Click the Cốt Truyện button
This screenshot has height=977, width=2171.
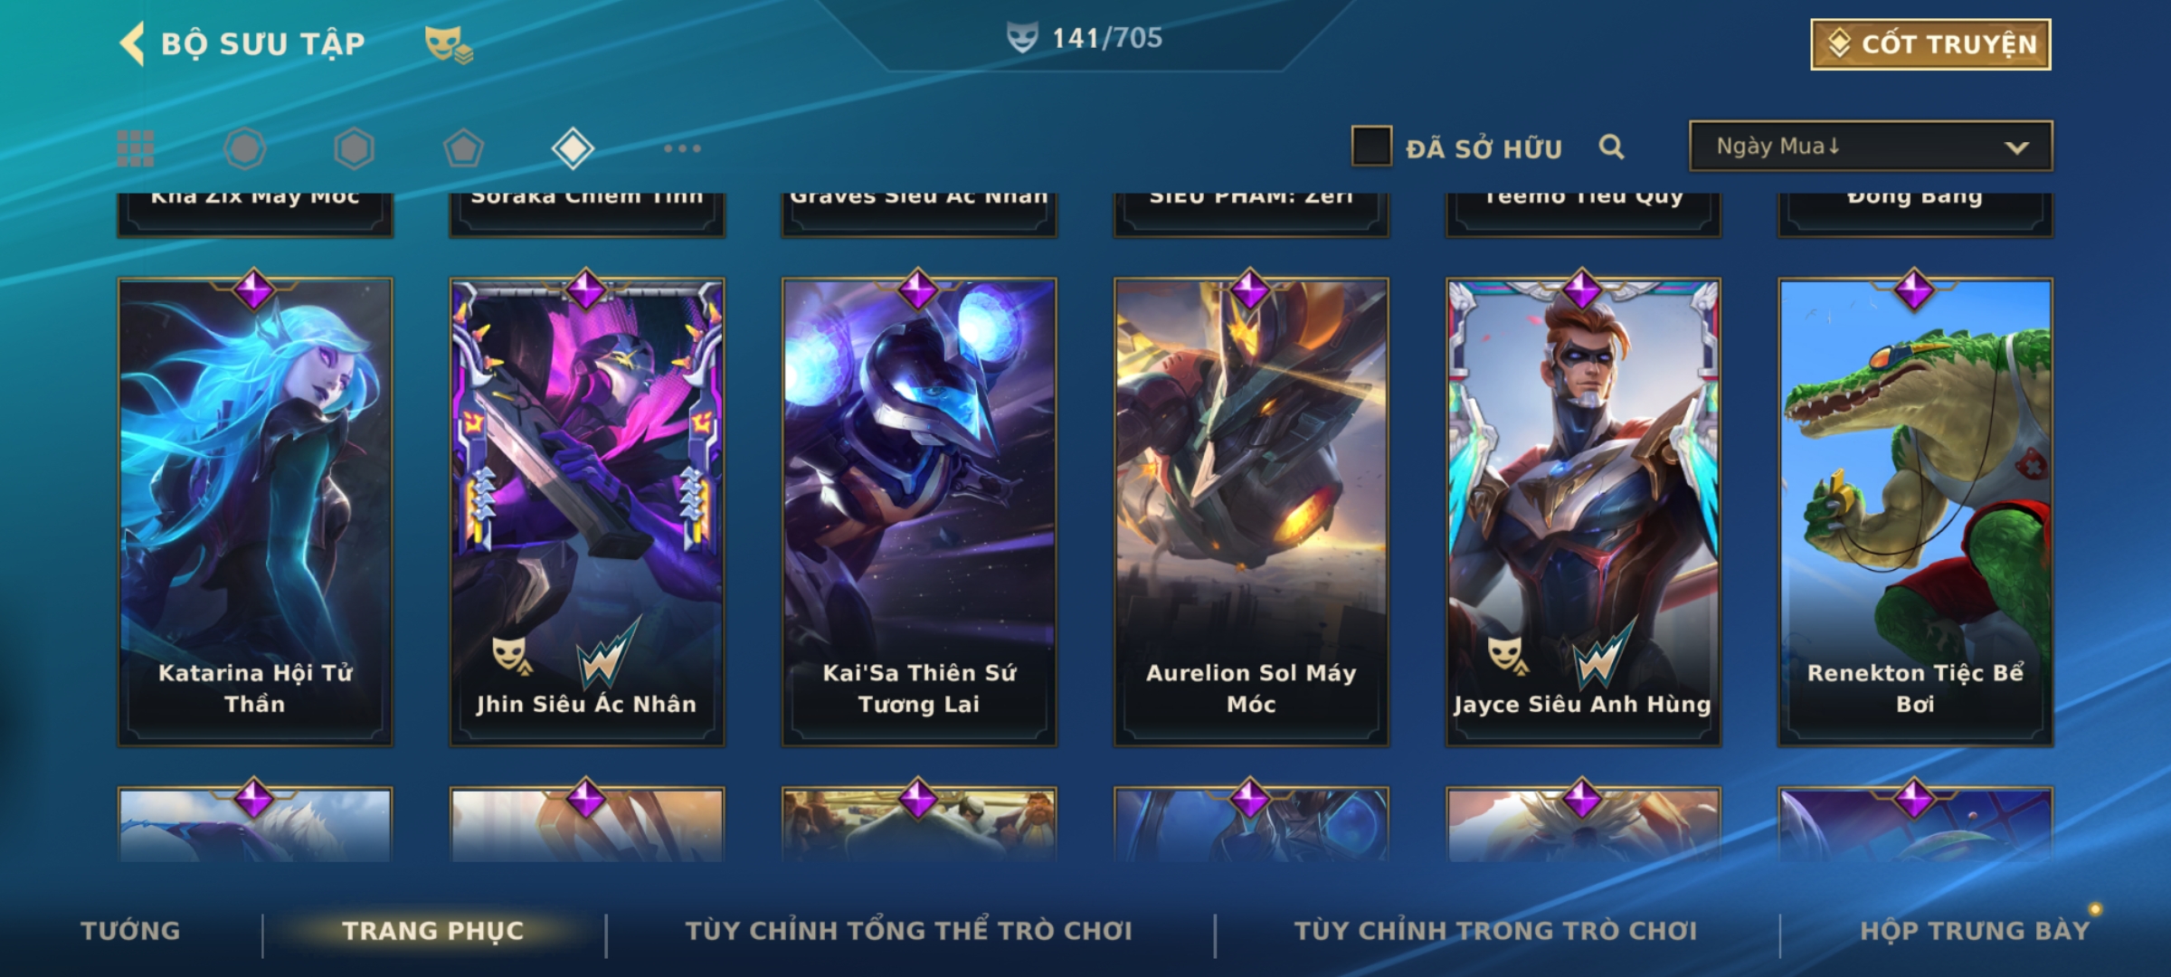click(1930, 44)
